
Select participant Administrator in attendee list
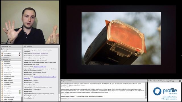pos(11,61)
